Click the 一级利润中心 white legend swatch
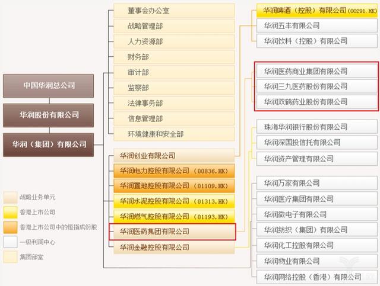 point(11,242)
